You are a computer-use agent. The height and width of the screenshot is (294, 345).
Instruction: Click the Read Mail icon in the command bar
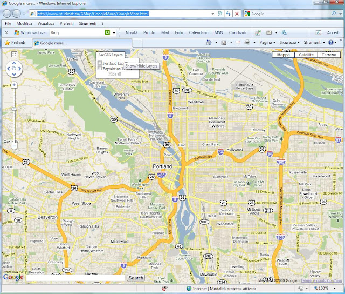pos(238,42)
